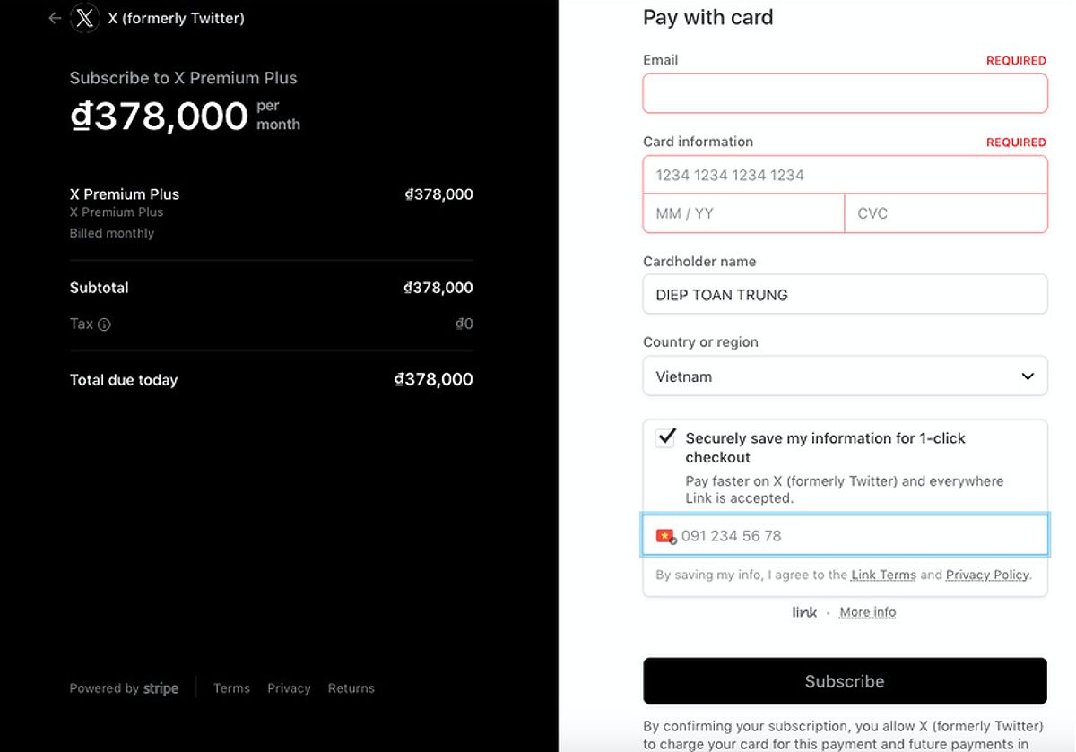
Task: Focus the Email input field
Action: coord(845,93)
